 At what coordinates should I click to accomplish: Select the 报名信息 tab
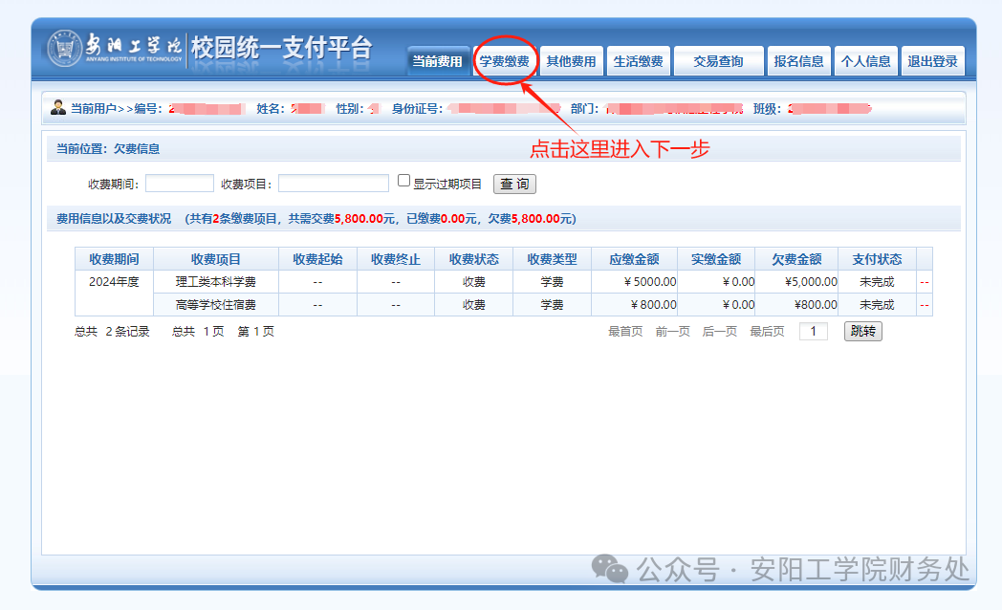tap(798, 61)
